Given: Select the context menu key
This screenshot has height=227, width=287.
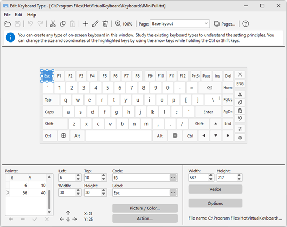Looking at the screenshot, I should click(175, 136).
